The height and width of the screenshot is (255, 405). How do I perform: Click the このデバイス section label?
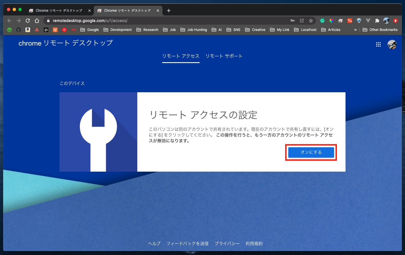72,83
